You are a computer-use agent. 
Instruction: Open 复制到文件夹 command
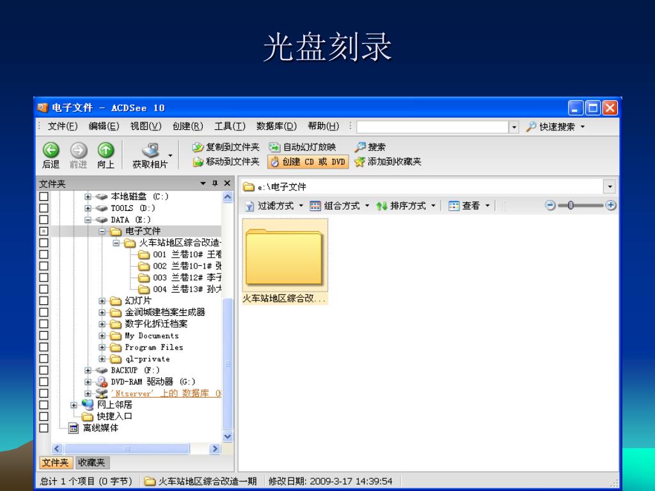(x=226, y=147)
